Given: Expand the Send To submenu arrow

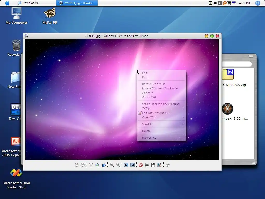Looking at the screenshot, I should click(x=183, y=124).
